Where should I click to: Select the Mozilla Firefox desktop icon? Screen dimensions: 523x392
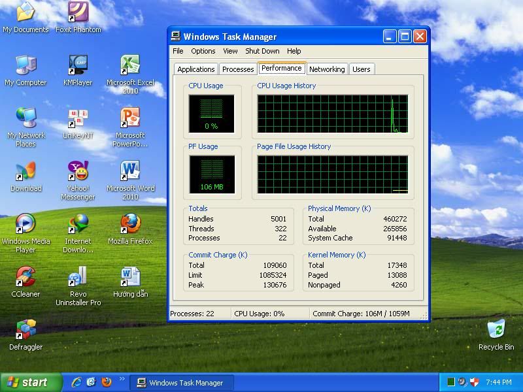click(x=130, y=229)
